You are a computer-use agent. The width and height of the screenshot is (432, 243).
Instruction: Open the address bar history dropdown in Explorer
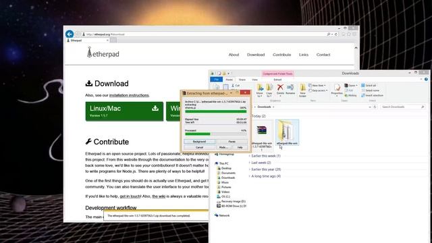point(370,107)
